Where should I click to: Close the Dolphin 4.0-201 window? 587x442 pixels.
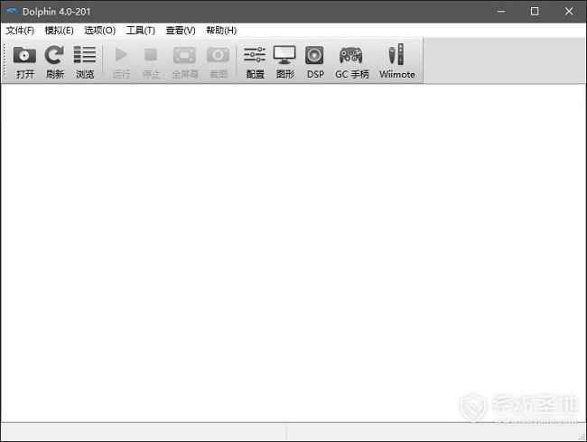569,11
